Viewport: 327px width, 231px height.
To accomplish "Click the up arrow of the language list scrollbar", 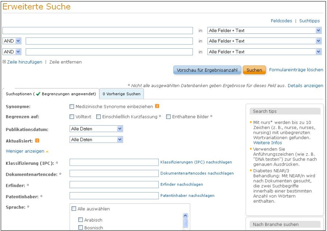I will [x=185, y=215].
